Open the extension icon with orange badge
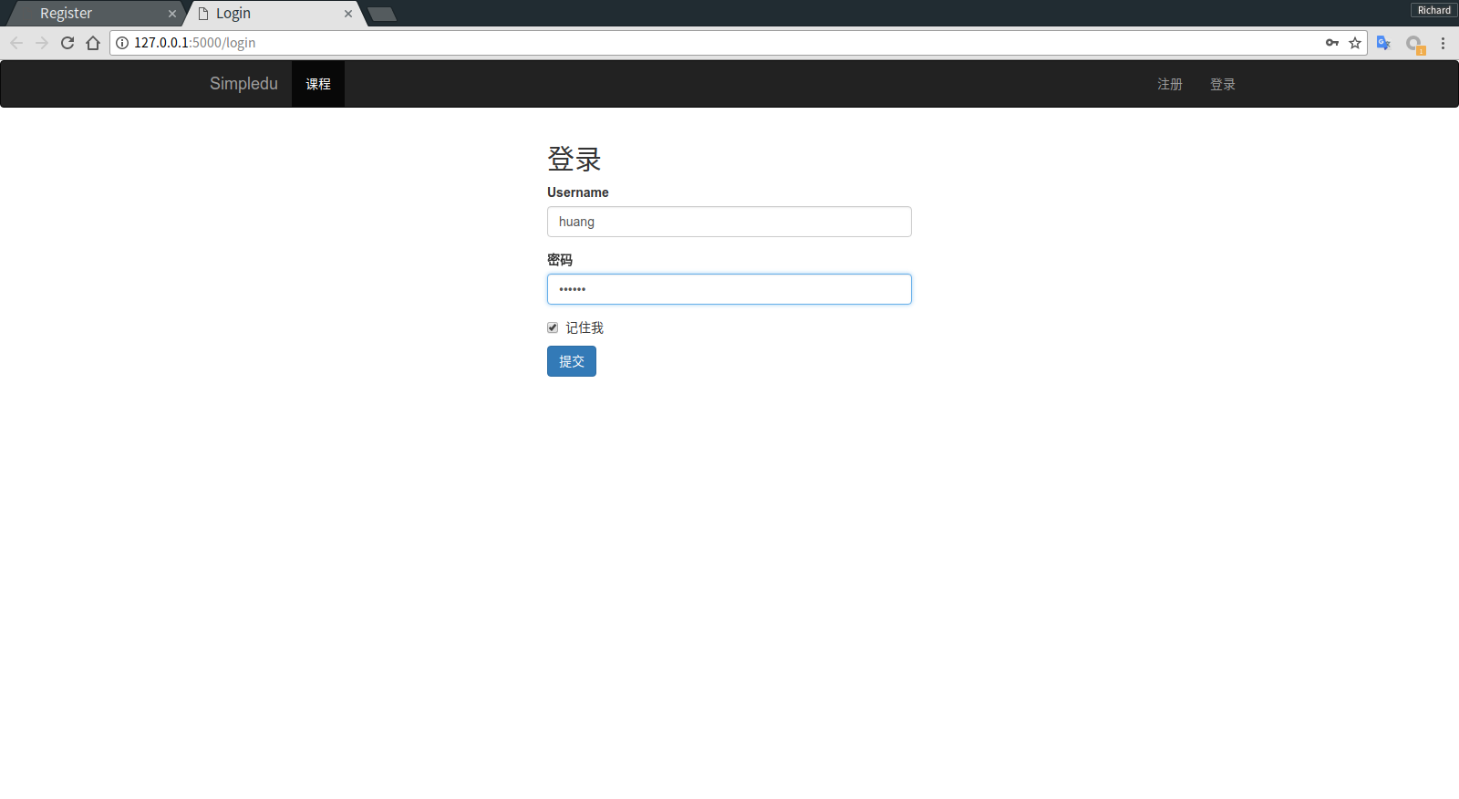The width and height of the screenshot is (1459, 799). [x=1414, y=44]
